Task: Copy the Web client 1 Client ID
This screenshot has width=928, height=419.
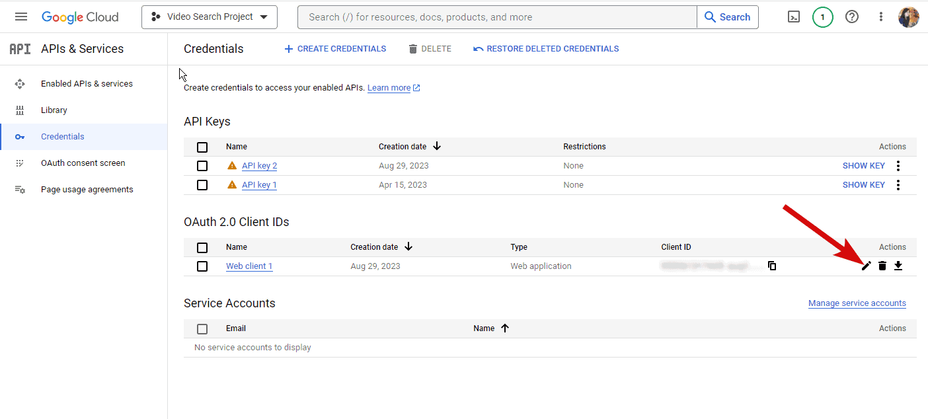Action: pos(772,266)
